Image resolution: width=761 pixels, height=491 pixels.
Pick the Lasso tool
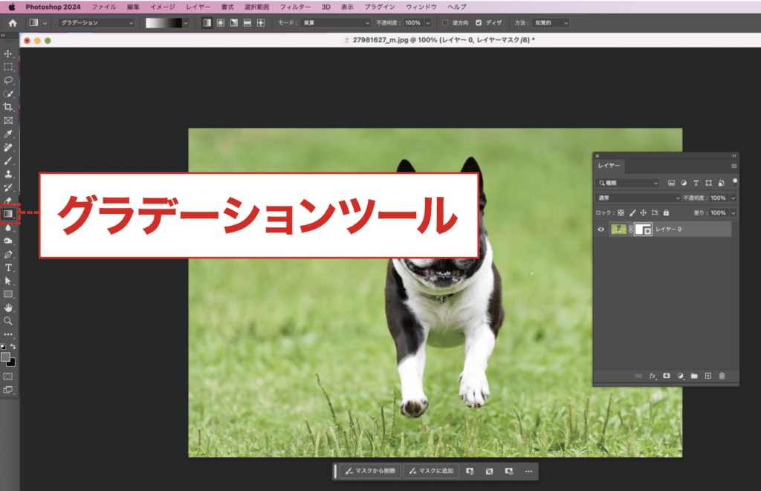8,80
